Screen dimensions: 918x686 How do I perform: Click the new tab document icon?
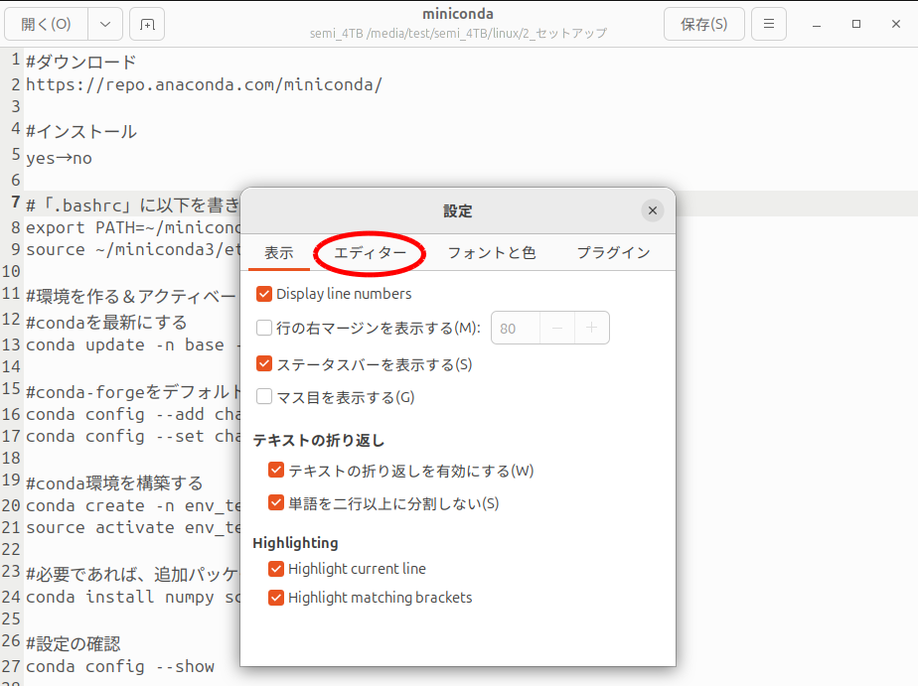coord(147,24)
